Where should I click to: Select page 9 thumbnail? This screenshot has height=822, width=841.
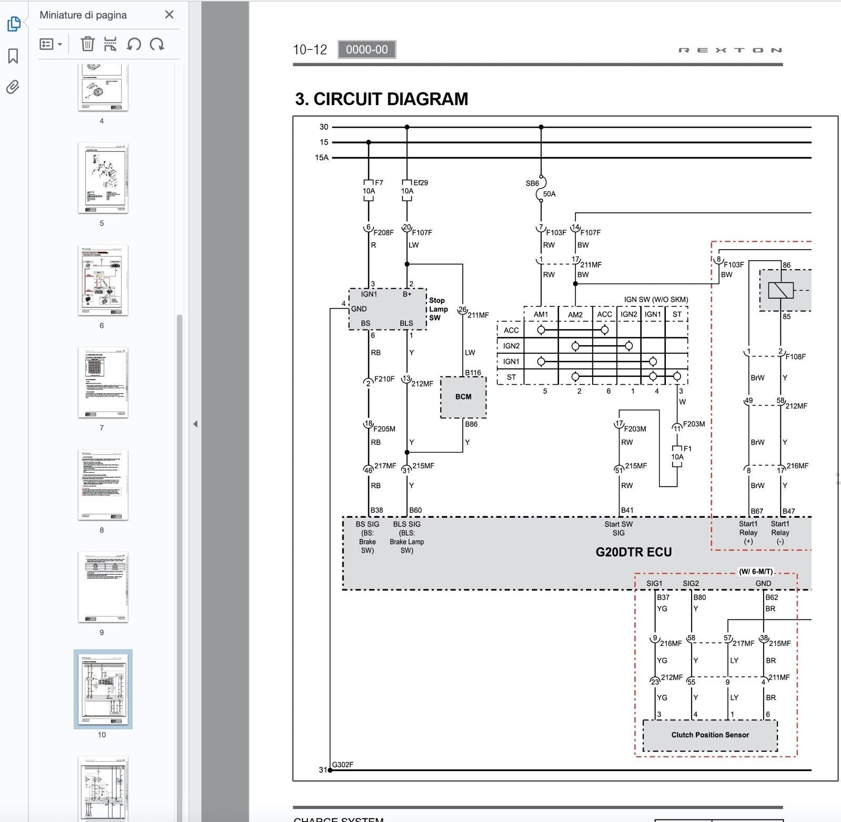pyautogui.click(x=103, y=587)
